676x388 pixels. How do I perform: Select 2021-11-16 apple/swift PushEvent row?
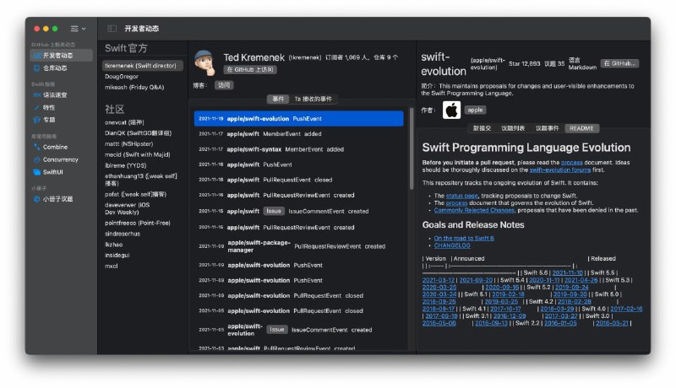(x=299, y=164)
